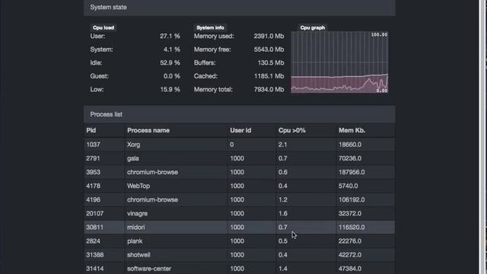Sort by the Pid column header
Image resolution: width=487 pixels, height=274 pixels.
(91, 130)
